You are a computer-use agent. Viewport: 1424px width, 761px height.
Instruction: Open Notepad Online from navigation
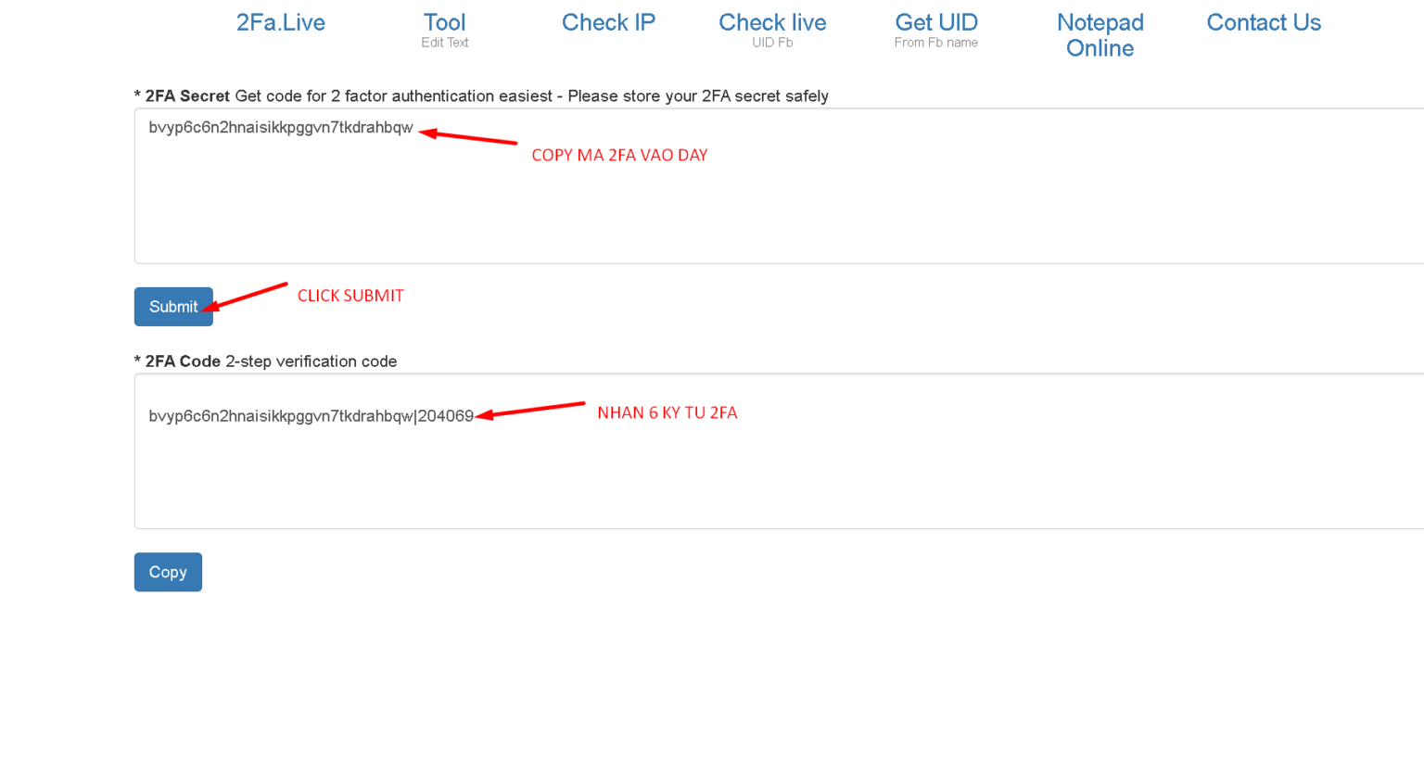coord(1100,35)
